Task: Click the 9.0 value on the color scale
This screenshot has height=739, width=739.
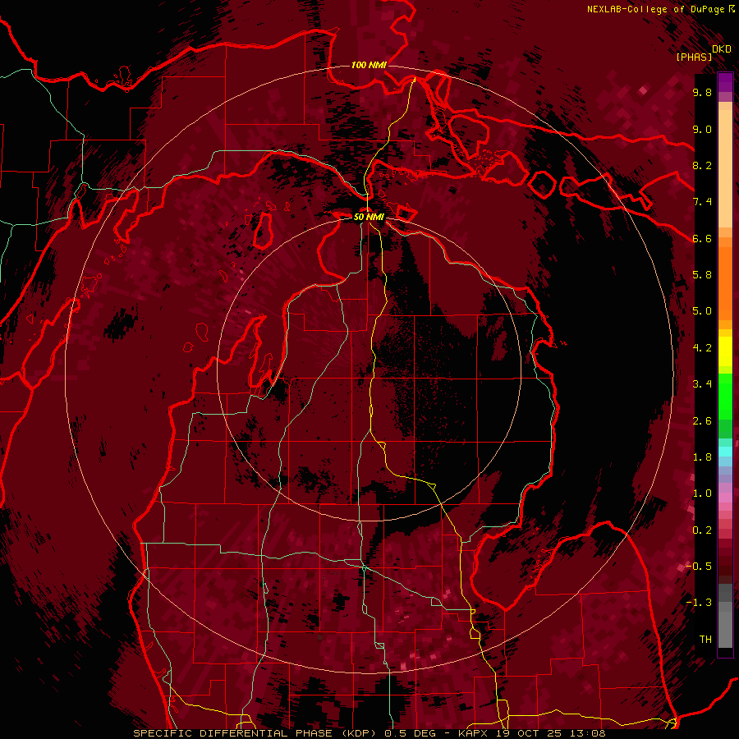Action: [702, 130]
